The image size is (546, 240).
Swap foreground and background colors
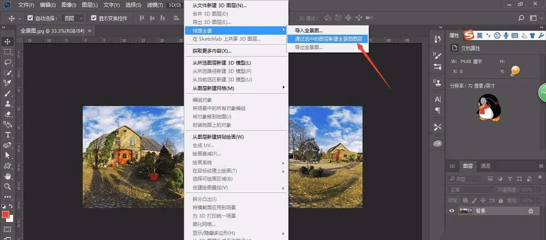click(x=11, y=206)
